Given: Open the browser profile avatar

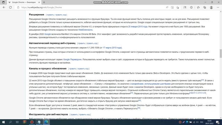Looking at the screenshot, I should click(x=211, y=7).
